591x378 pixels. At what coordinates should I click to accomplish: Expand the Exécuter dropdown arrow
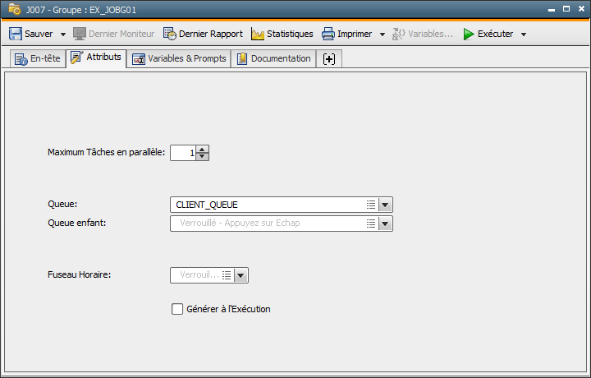524,35
